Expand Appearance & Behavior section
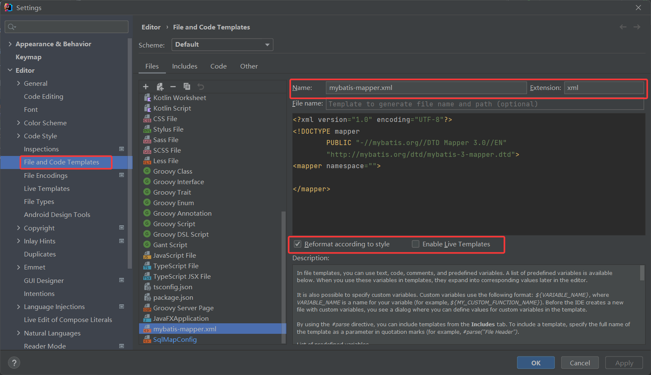Image resolution: width=651 pixels, height=375 pixels. click(x=10, y=44)
